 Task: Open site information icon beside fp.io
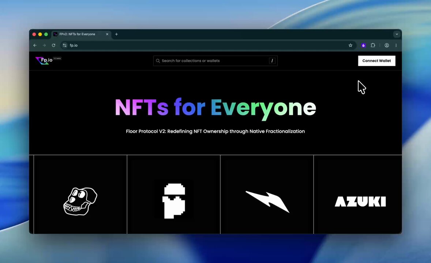pos(65,45)
